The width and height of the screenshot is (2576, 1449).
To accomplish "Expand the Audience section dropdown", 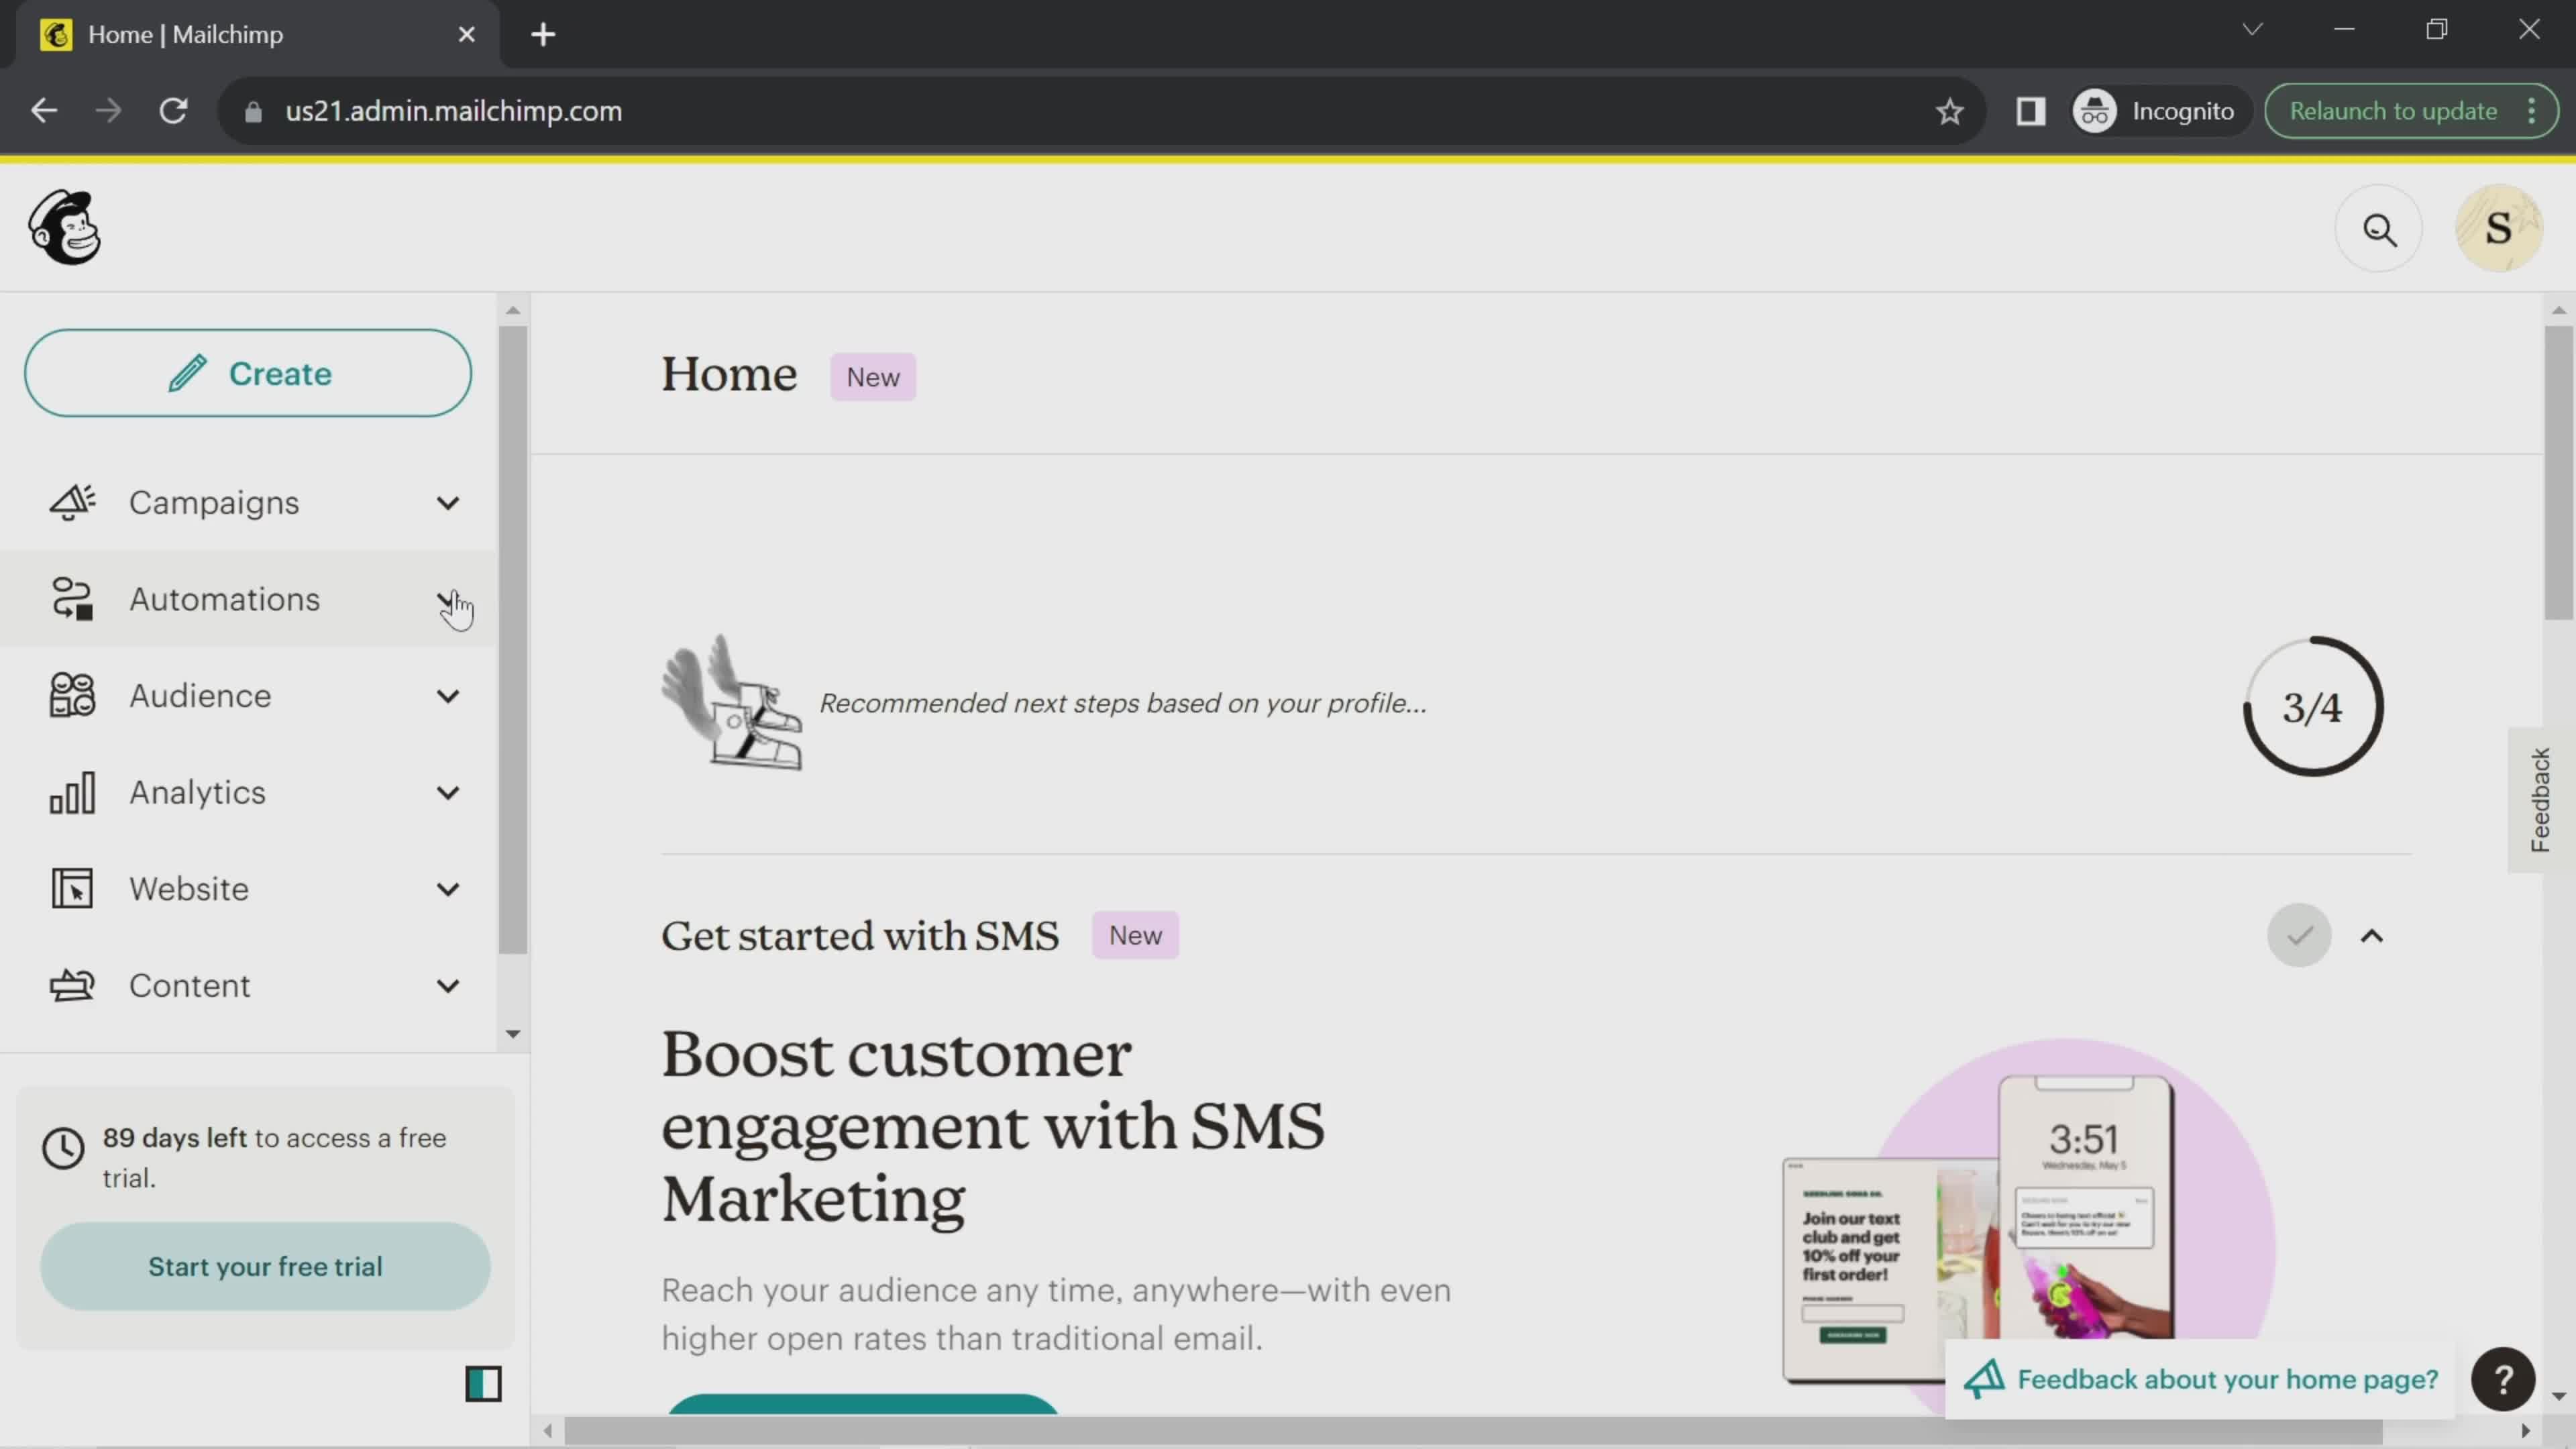I will [447, 695].
